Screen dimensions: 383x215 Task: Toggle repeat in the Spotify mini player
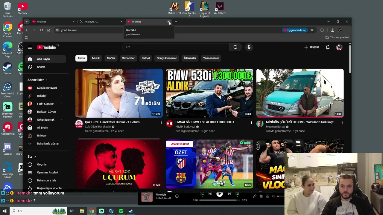click(x=237, y=194)
